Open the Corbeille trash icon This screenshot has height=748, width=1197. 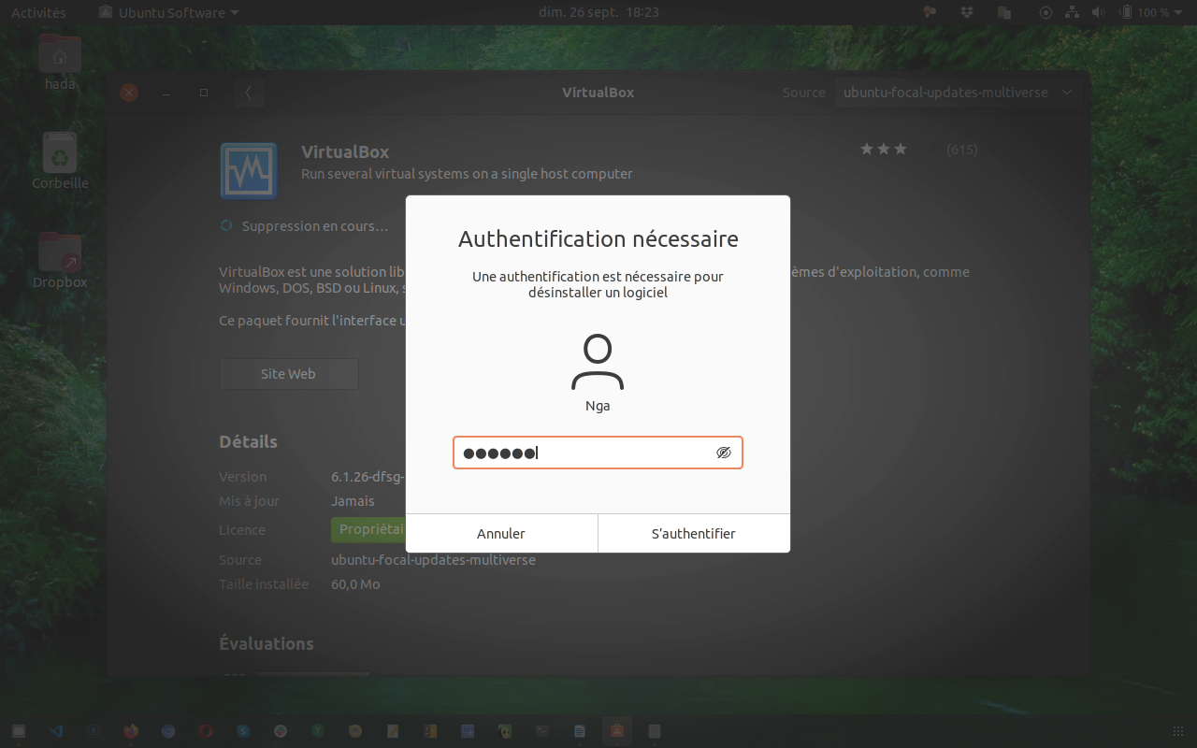60,161
